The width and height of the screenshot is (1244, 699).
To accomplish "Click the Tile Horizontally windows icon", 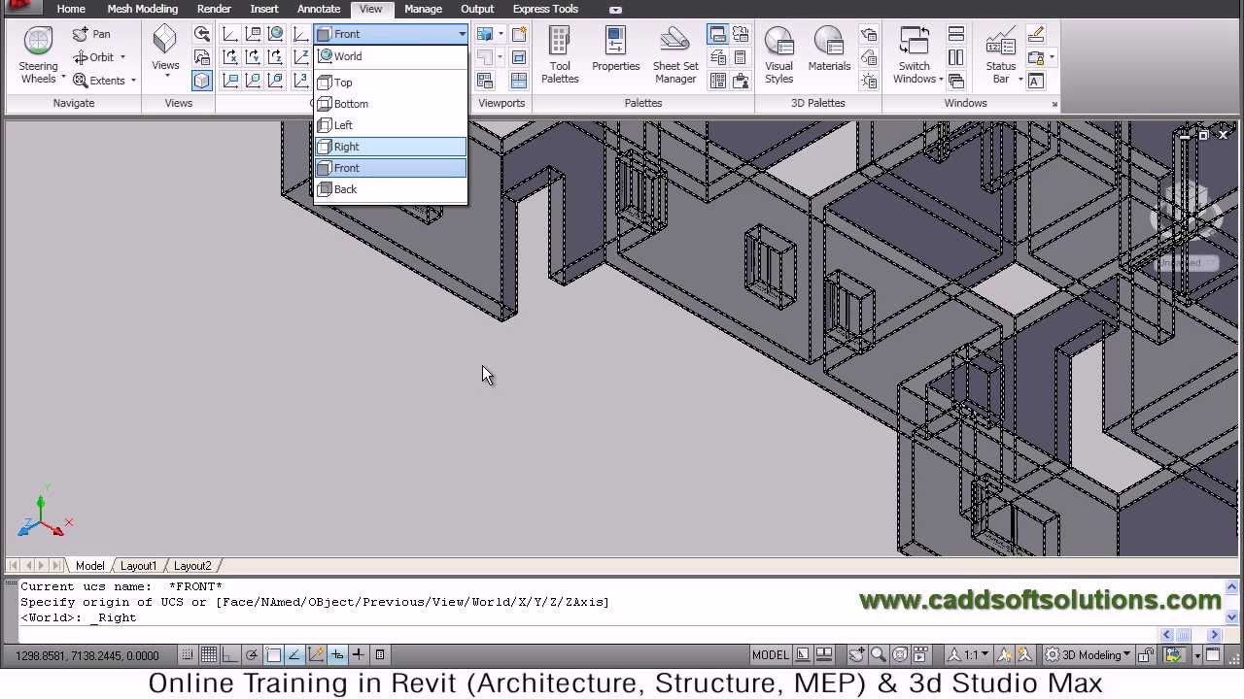I will coord(956,34).
